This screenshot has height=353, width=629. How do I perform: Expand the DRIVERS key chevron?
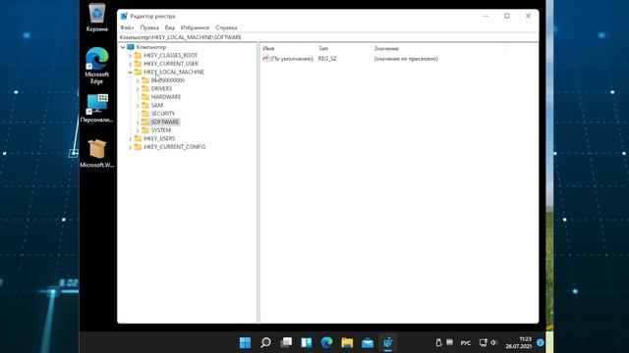138,89
